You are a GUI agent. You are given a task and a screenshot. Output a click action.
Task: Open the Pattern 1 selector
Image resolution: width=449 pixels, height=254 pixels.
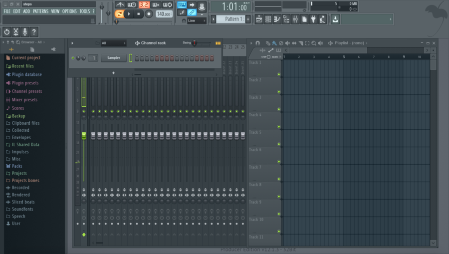coord(231,19)
